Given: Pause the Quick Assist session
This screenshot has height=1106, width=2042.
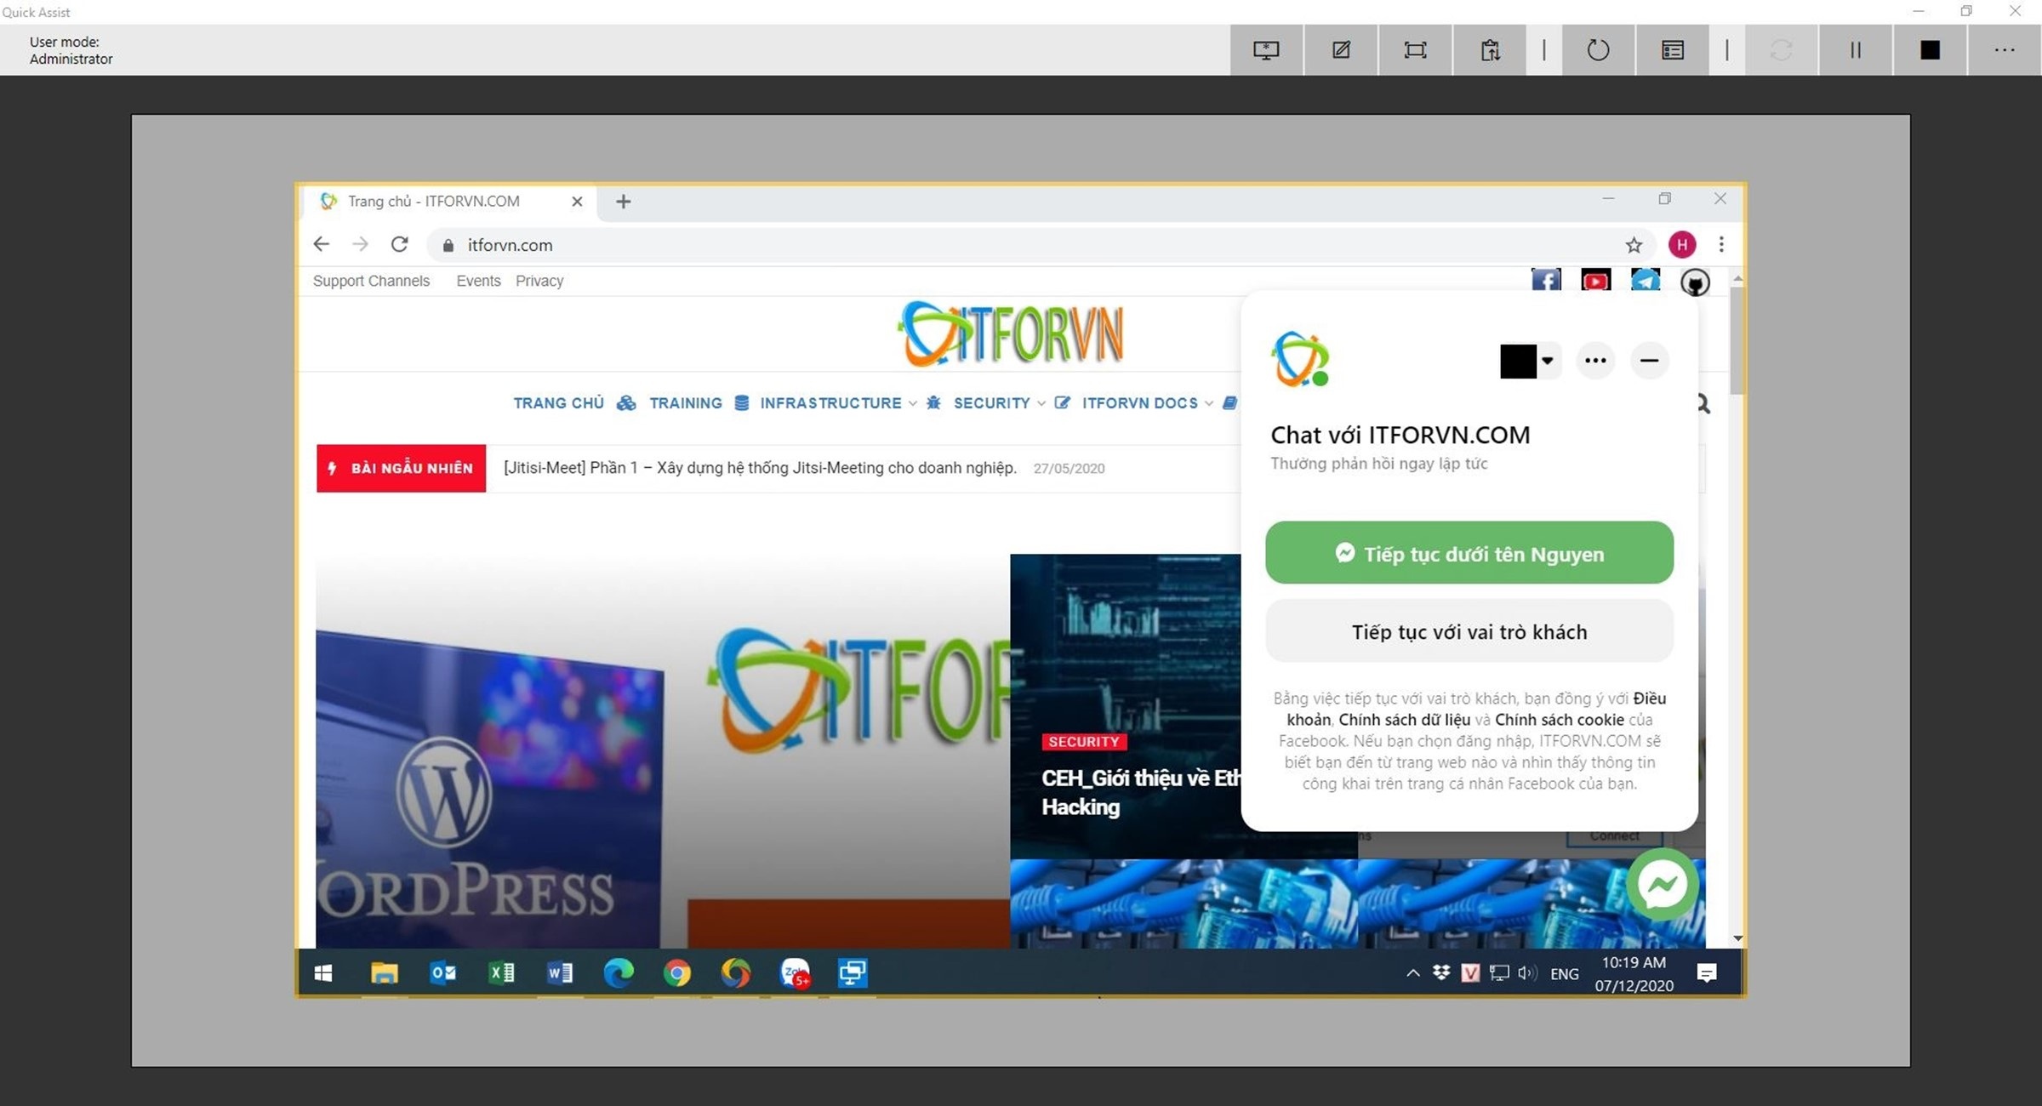Looking at the screenshot, I should 1856,50.
